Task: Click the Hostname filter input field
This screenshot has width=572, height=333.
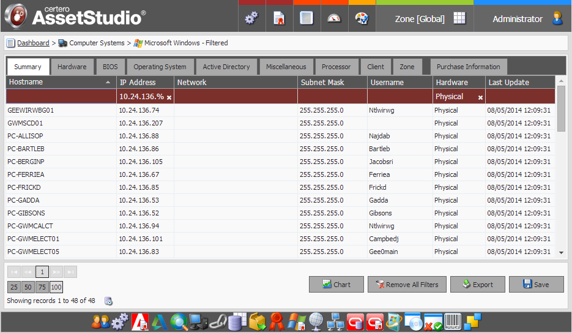Action: pos(61,96)
